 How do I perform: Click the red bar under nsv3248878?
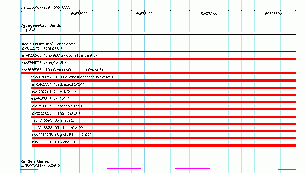pos(164,131)
